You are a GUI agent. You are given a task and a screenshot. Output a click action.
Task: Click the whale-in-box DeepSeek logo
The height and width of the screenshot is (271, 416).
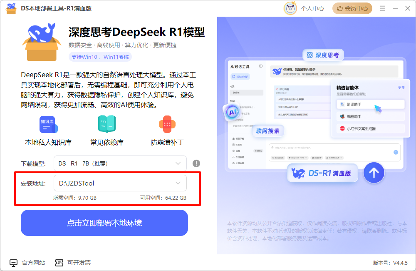point(42,42)
